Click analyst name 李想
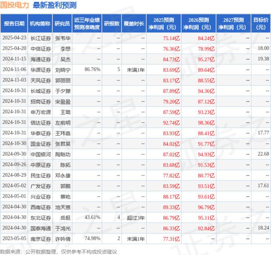This screenshot has width=271, height=255. pyautogui.click(x=65, y=49)
